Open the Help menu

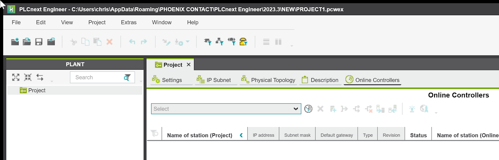click(193, 22)
